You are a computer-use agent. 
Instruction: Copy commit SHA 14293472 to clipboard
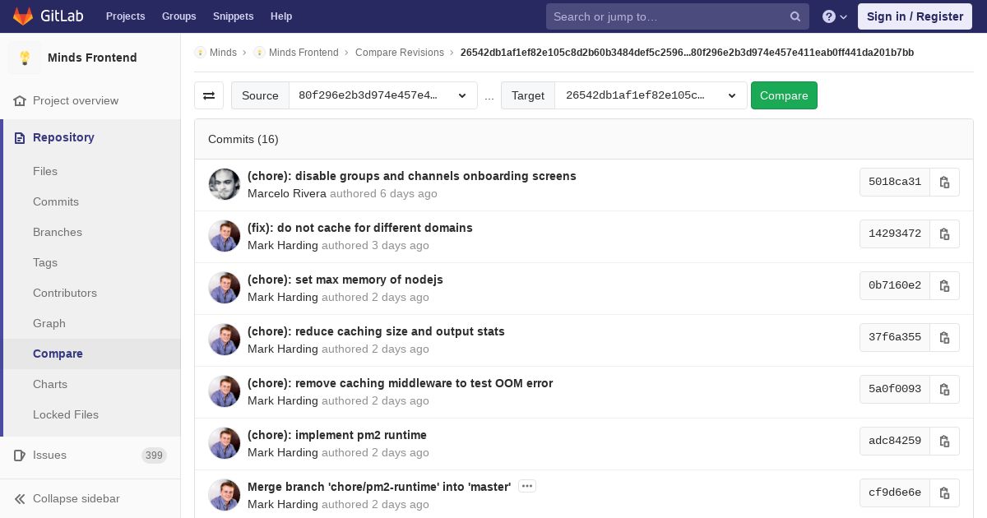[x=944, y=234]
